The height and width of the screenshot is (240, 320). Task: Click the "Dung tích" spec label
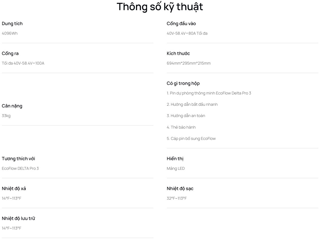click(x=12, y=24)
